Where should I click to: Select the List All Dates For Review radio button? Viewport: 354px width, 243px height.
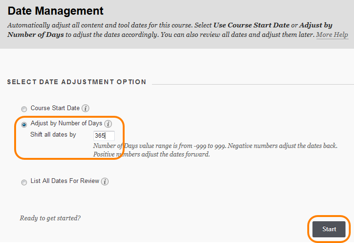tap(24, 182)
